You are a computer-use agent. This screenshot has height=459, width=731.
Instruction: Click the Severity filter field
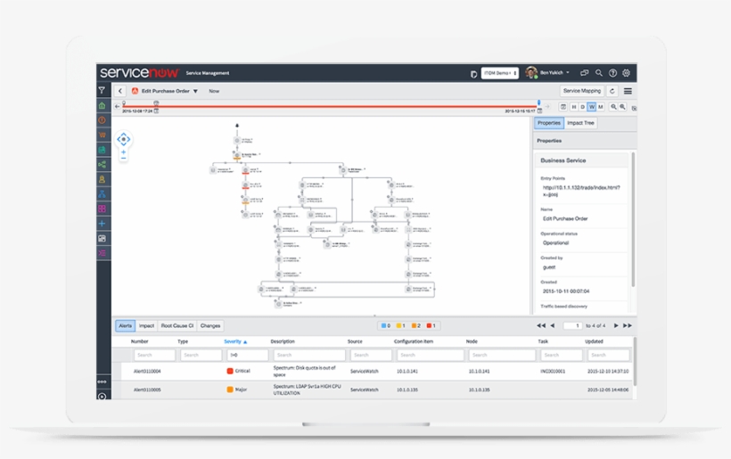point(248,355)
